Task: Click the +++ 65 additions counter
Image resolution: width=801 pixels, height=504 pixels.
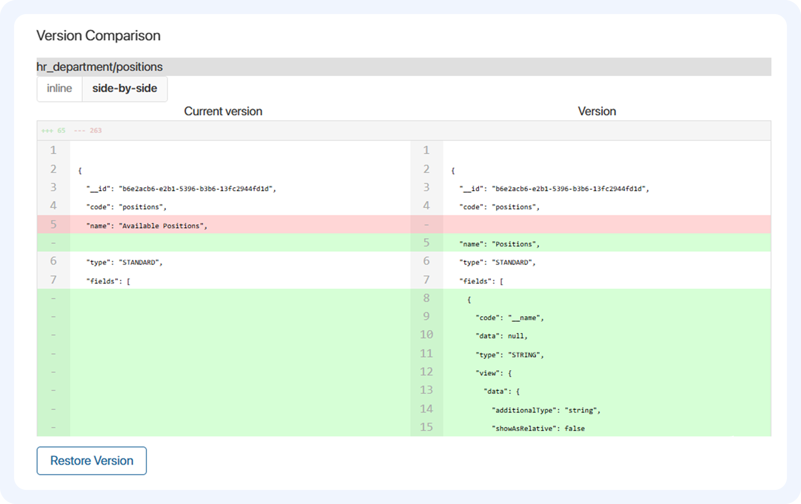Action: click(54, 130)
